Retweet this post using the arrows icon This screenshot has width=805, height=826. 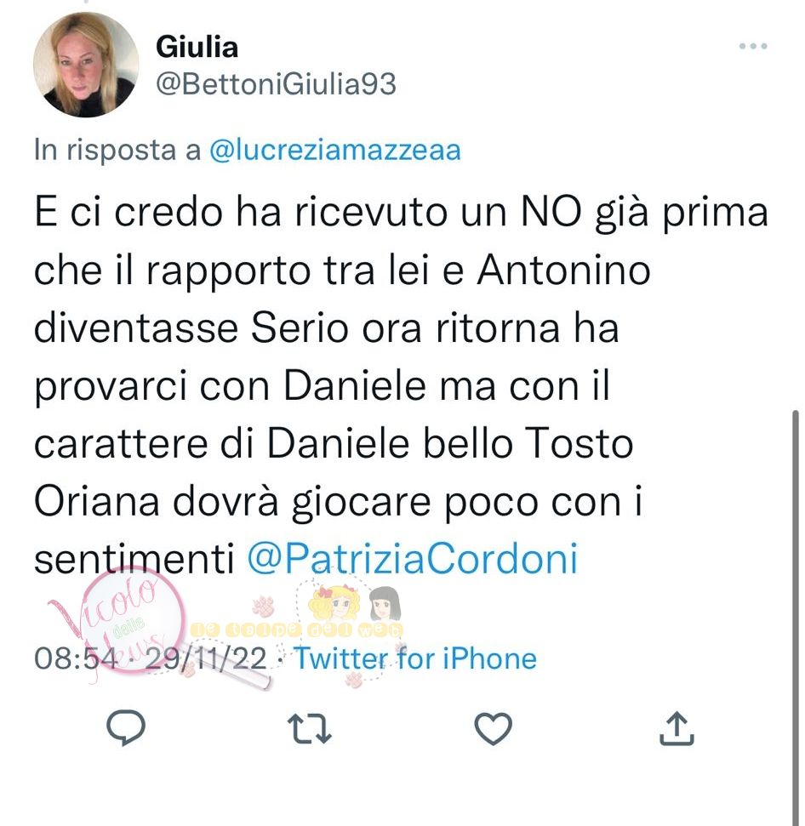pyautogui.click(x=309, y=728)
